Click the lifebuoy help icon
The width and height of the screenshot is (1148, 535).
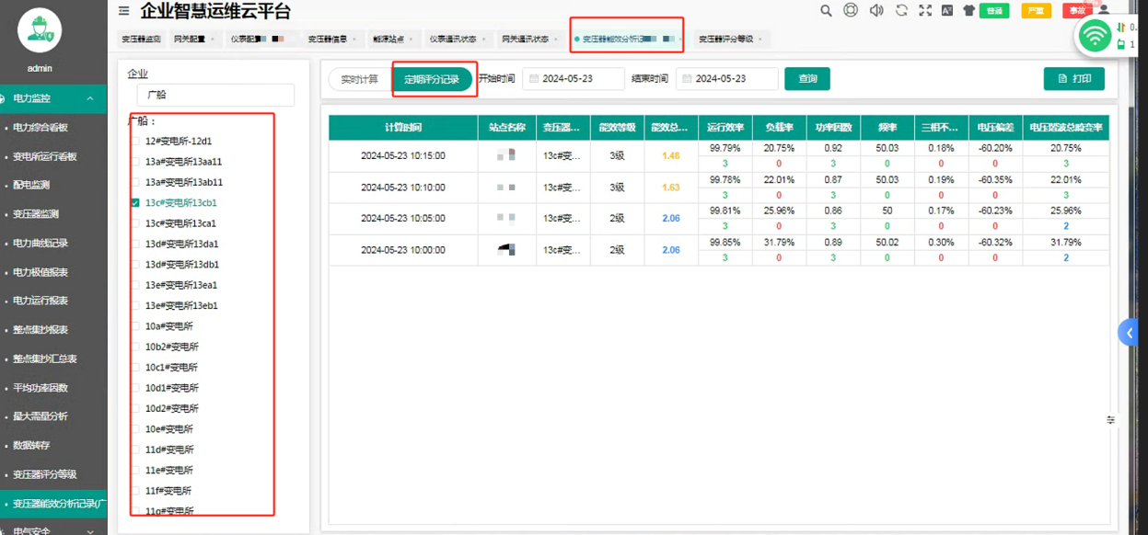point(851,11)
